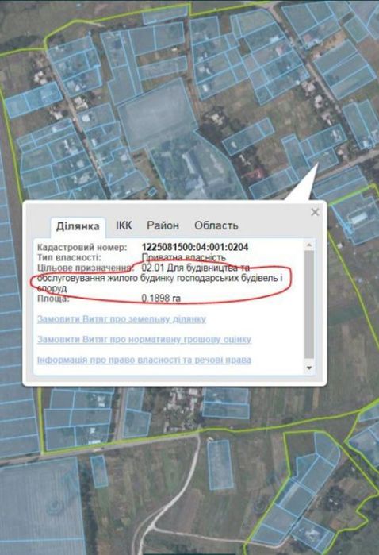Switch to the Область tab

[216, 225]
